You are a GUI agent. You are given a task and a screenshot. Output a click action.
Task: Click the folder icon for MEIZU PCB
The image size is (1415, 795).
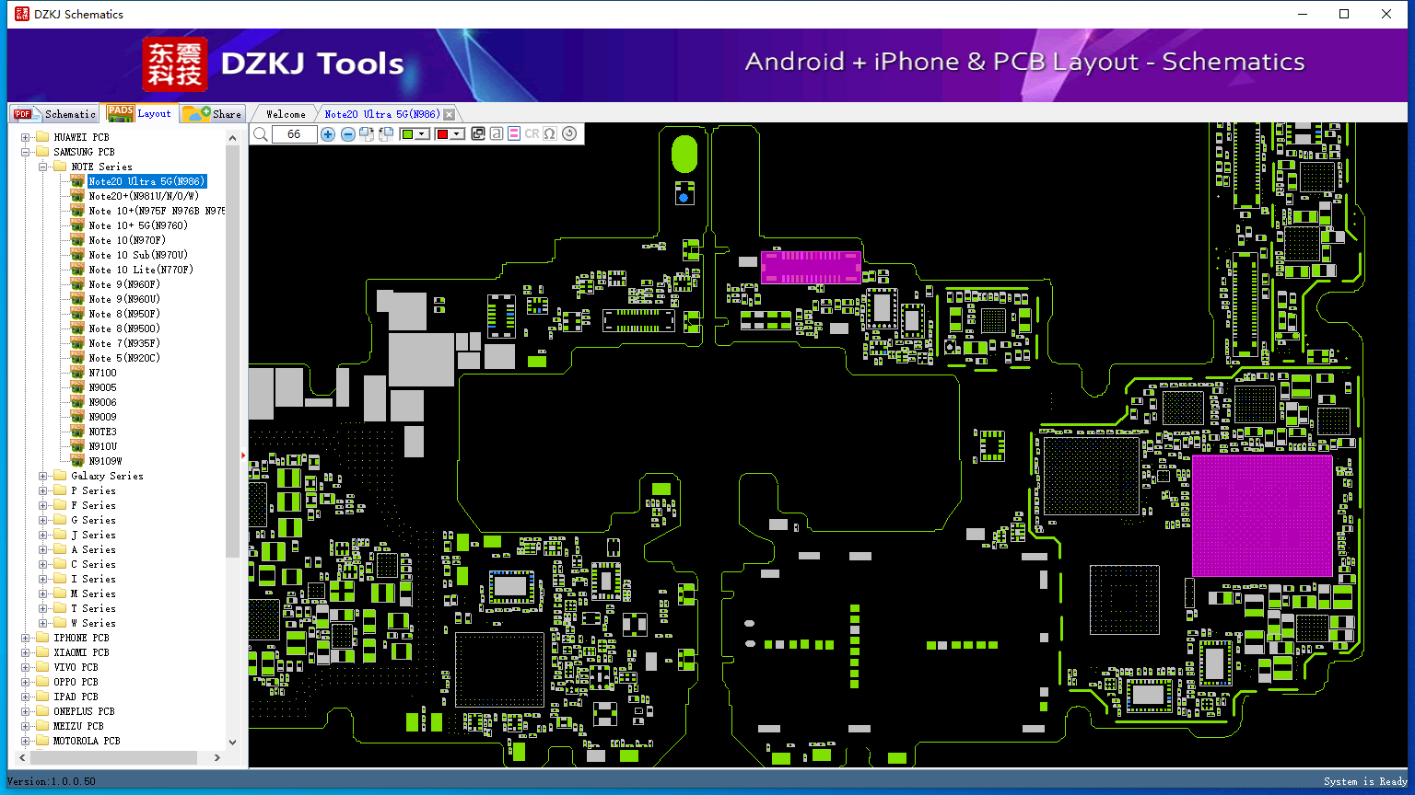pos(42,726)
